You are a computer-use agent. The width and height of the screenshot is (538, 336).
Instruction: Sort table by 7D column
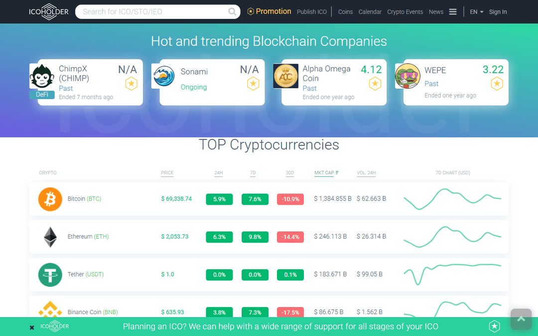point(253,173)
